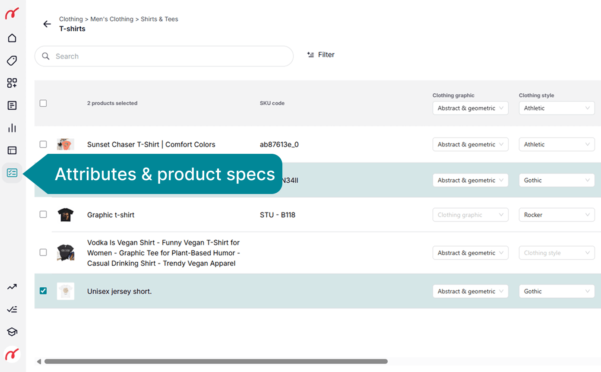The image size is (601, 372).
Task: Click the horizontal scrollbar thumb
Action: [x=216, y=361]
